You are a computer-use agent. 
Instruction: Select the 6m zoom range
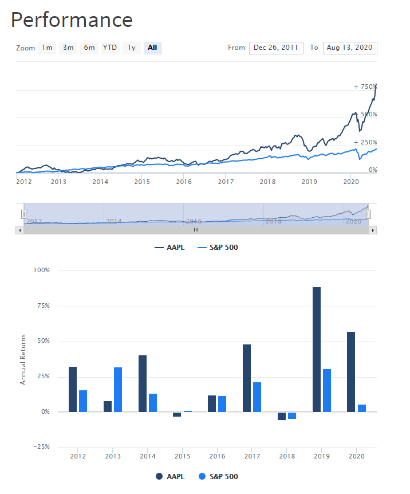pyautogui.click(x=89, y=48)
